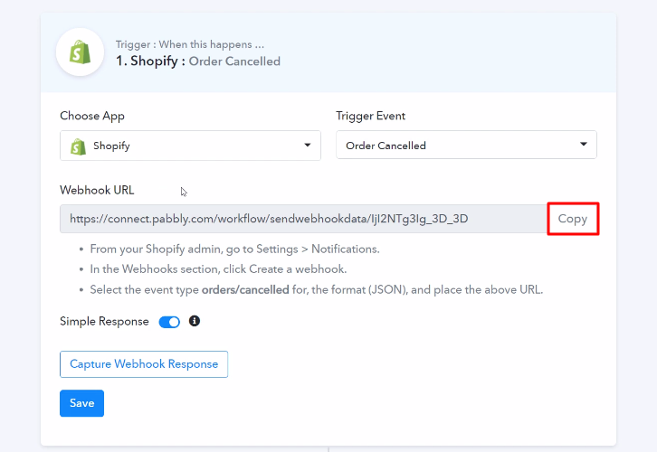Click Capture Webhook Response button
657x452 pixels.
tap(144, 364)
